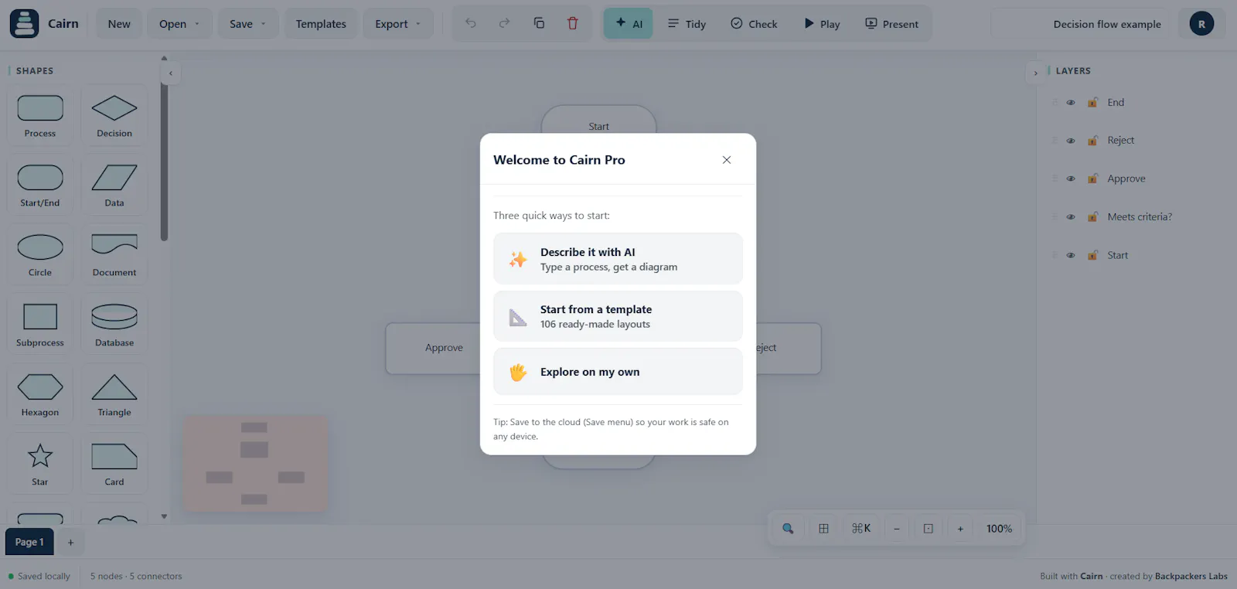Select the Reject layer name
This screenshot has height=589, width=1237.
pos(1121,140)
